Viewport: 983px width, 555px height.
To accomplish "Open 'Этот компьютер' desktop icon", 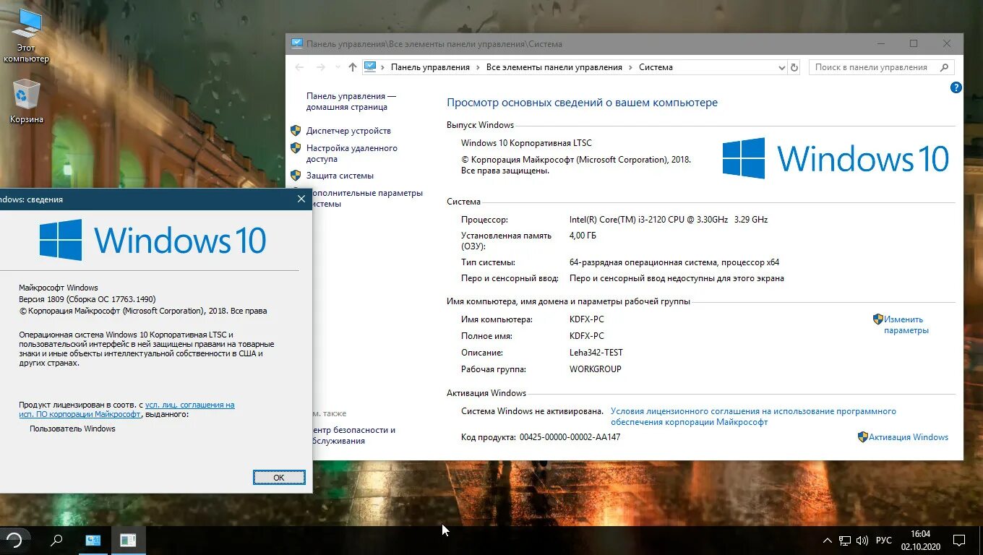I will tap(26, 36).
